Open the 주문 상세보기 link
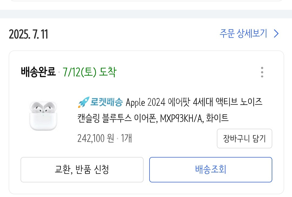 coord(243,34)
